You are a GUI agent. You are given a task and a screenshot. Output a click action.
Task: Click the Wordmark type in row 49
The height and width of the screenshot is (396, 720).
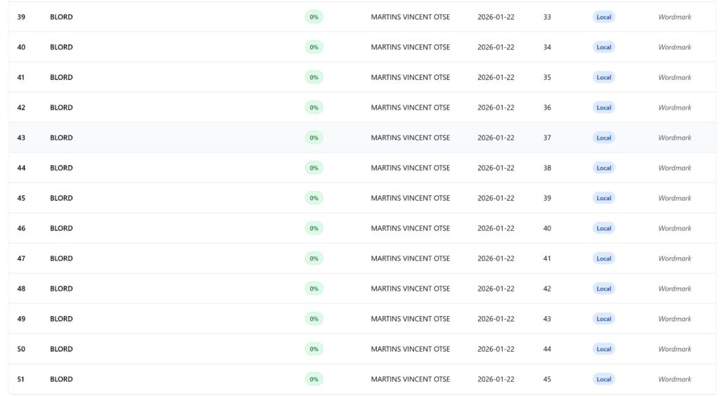click(x=674, y=319)
